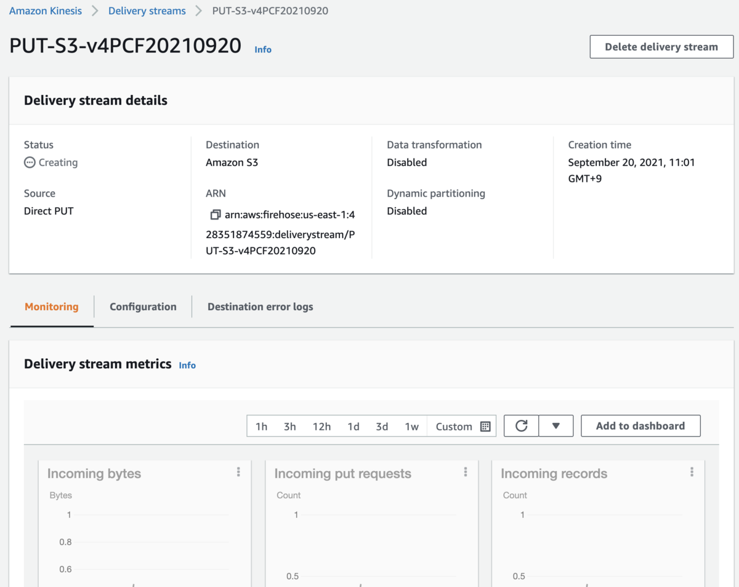Select the Monitoring tab
Image resolution: width=739 pixels, height=587 pixels.
pos(52,306)
